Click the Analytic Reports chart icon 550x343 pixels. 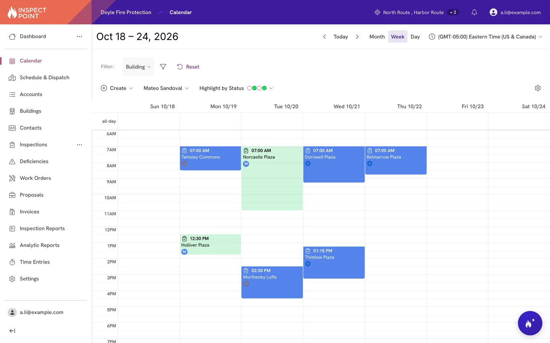click(12, 245)
